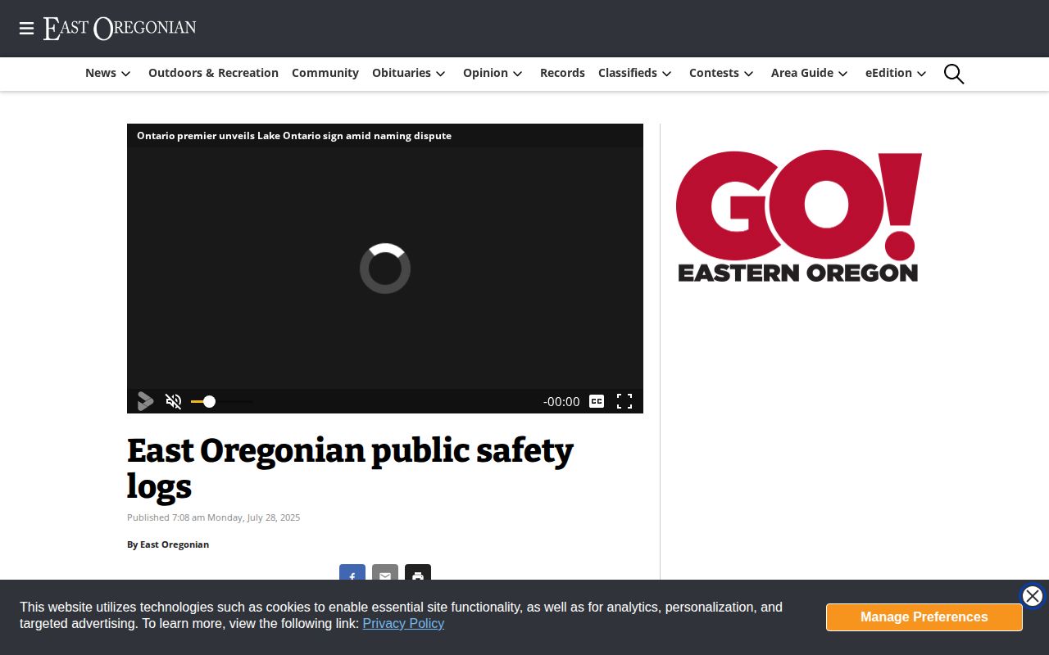
Task: Share the article by email icon
Action: [x=385, y=573]
